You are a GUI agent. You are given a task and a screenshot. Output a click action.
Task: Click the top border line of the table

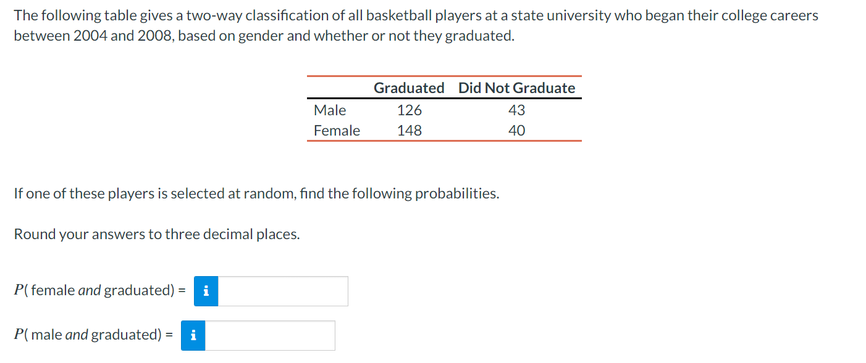444,76
